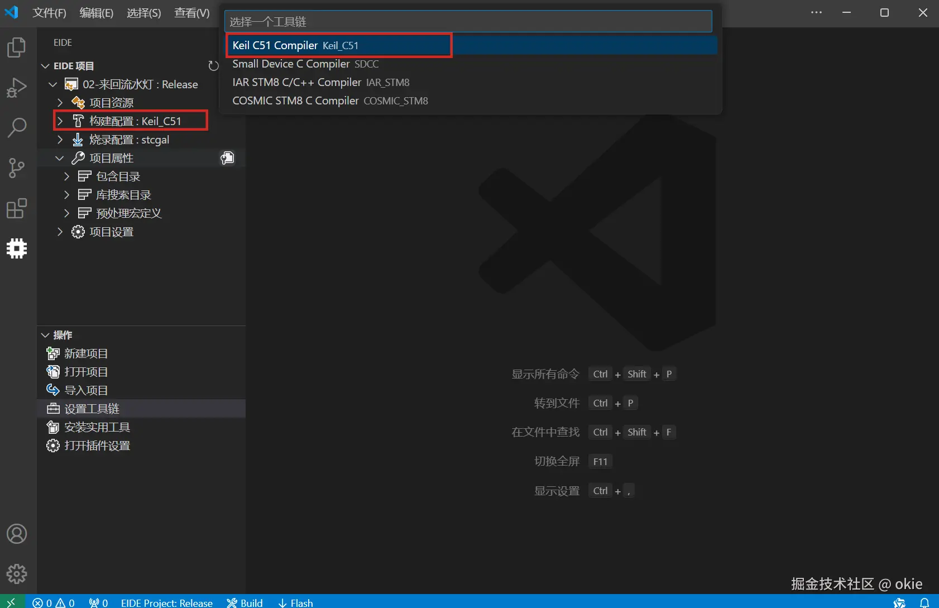Screen dimensions: 939x608
Task: Open the title bar more actions ellipsis
Action: (x=817, y=12)
